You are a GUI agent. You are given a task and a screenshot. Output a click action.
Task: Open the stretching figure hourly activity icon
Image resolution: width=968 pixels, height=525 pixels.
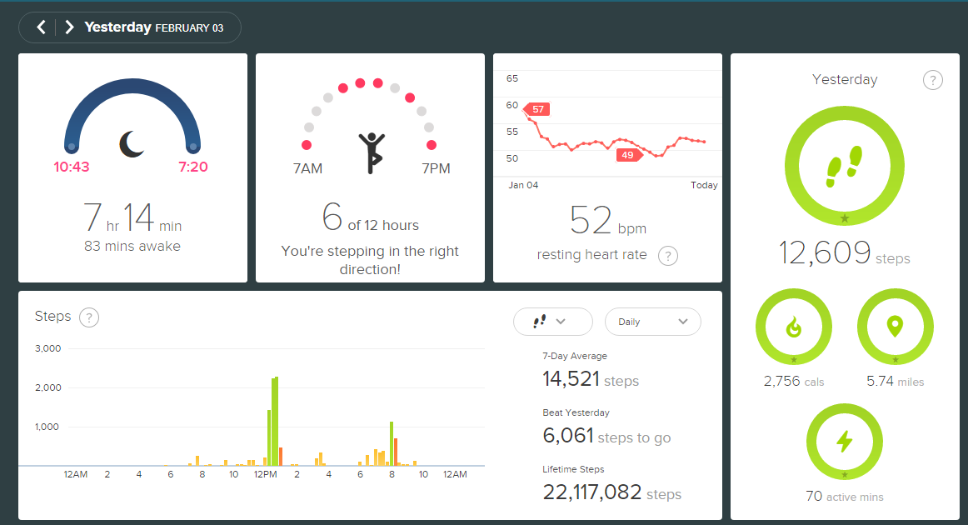tap(371, 153)
